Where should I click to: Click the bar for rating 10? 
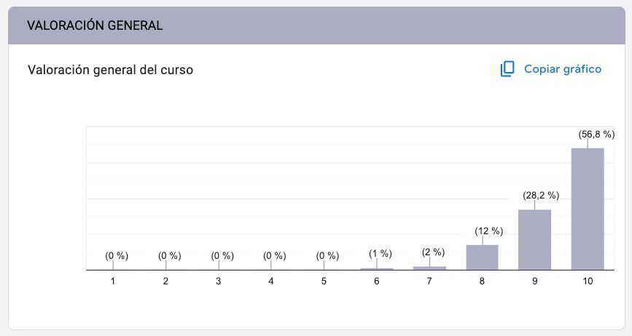[x=588, y=209]
